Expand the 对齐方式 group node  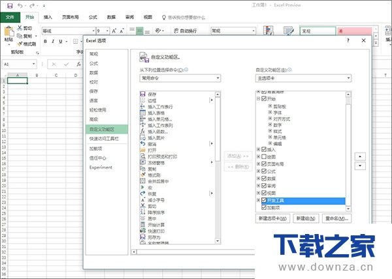pos(270,119)
